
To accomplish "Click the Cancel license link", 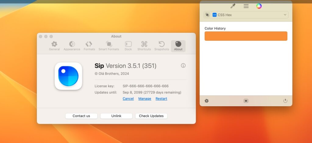I will (x=128, y=99).
